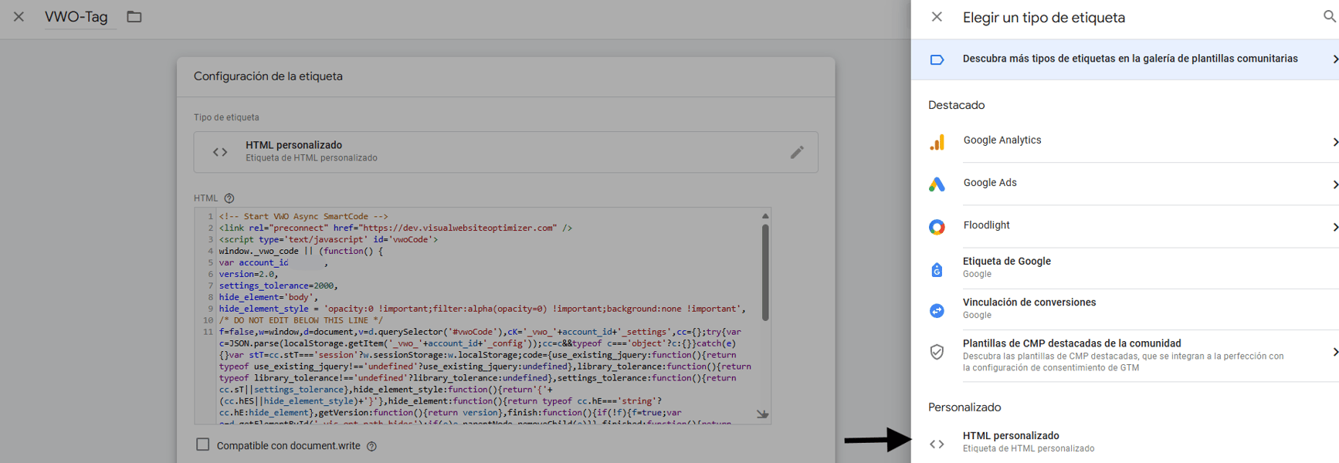Click the Etiqueta de Google icon

[x=937, y=269]
